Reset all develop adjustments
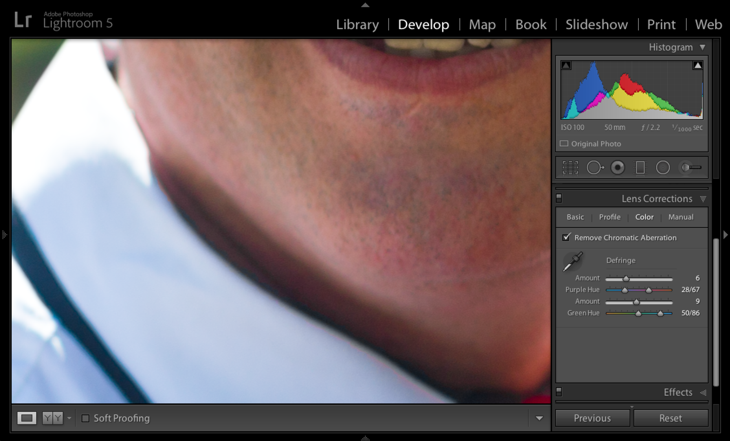Image resolution: width=730 pixels, height=441 pixels. (671, 418)
